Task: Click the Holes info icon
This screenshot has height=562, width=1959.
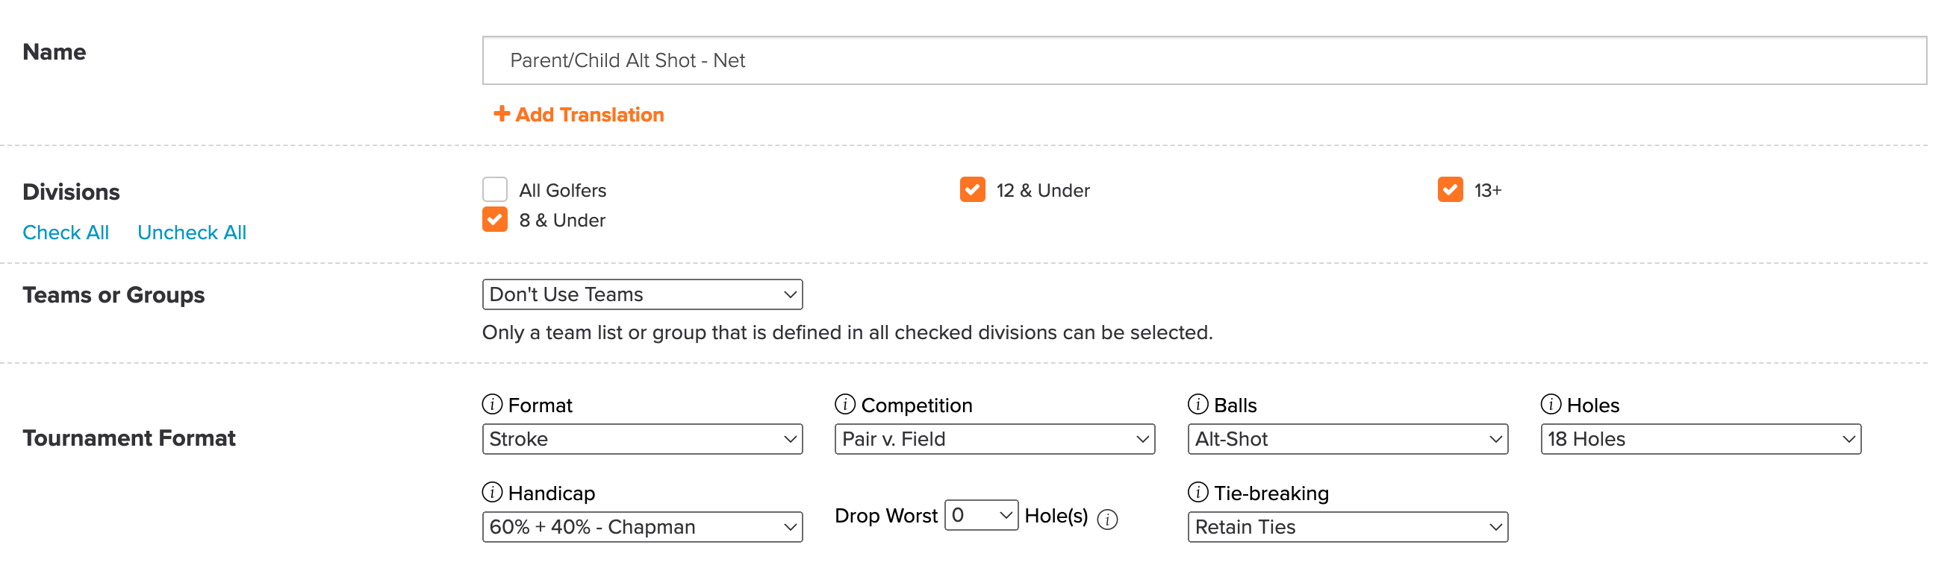Action: click(x=1551, y=404)
